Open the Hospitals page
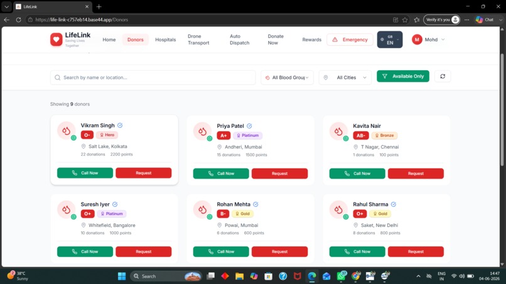Viewport: 506px width, 284px height. pos(166,39)
